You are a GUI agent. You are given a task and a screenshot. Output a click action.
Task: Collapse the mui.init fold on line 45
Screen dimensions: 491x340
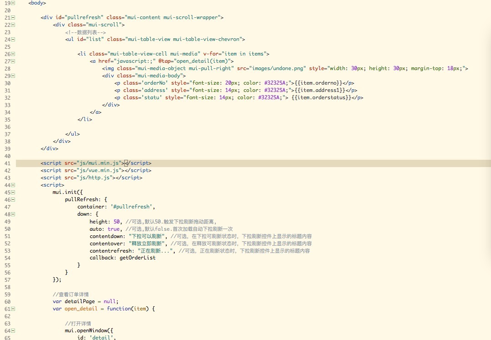pos(13,192)
